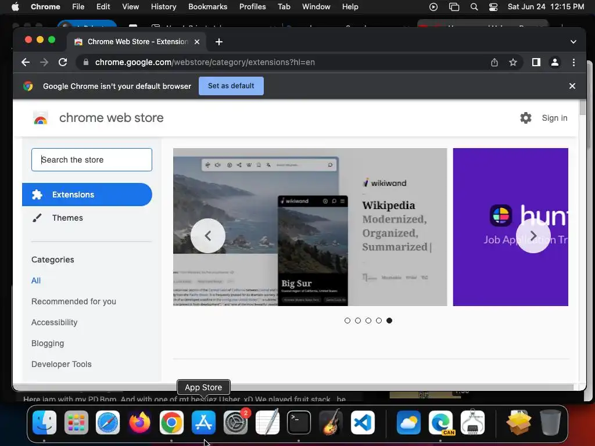This screenshot has width=595, height=446.
Task: Open the Trash in the Dock
Action: 550,422
